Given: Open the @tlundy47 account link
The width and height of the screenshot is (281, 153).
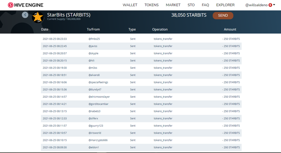Looking at the screenshot, I should tap(95, 90).
